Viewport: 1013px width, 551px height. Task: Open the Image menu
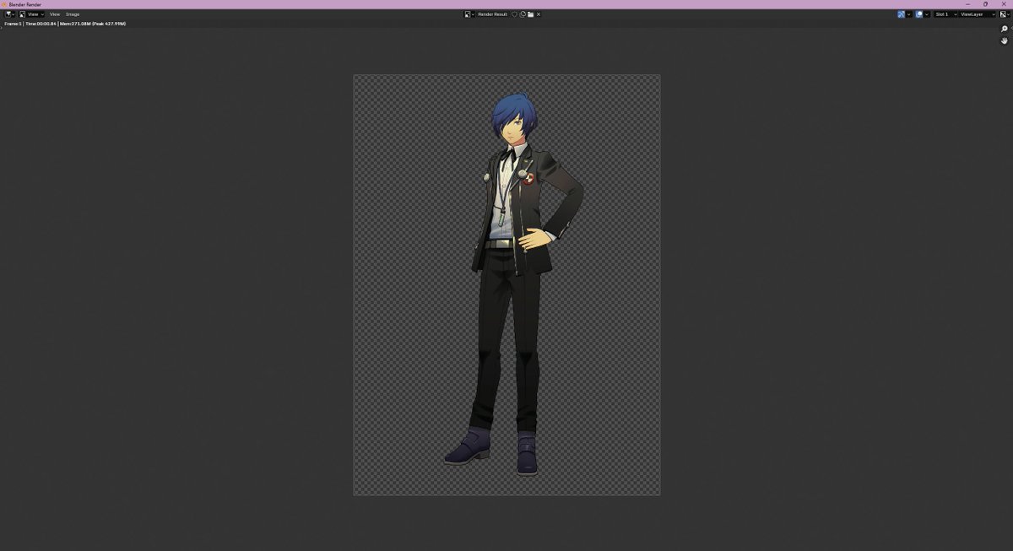click(73, 14)
